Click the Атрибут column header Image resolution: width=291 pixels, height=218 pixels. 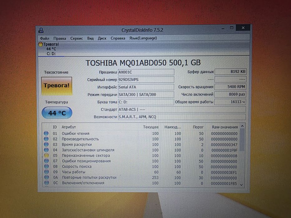coord(69,127)
